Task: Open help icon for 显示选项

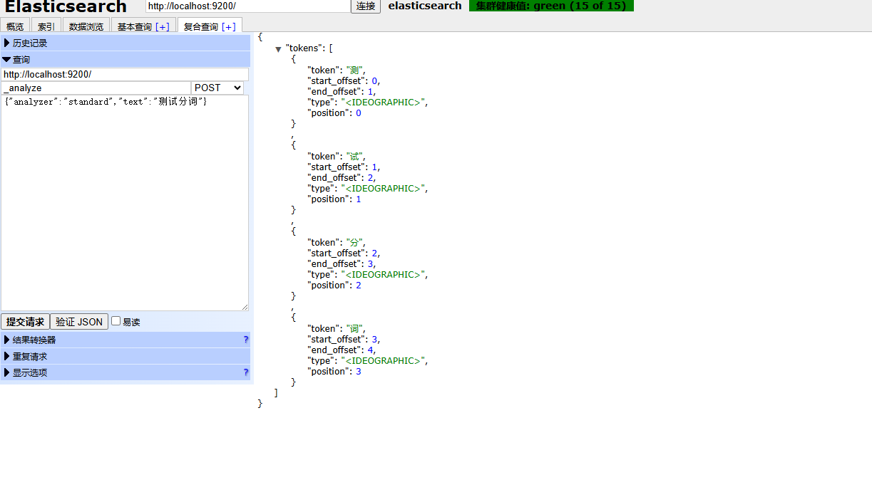Action: pyautogui.click(x=246, y=372)
